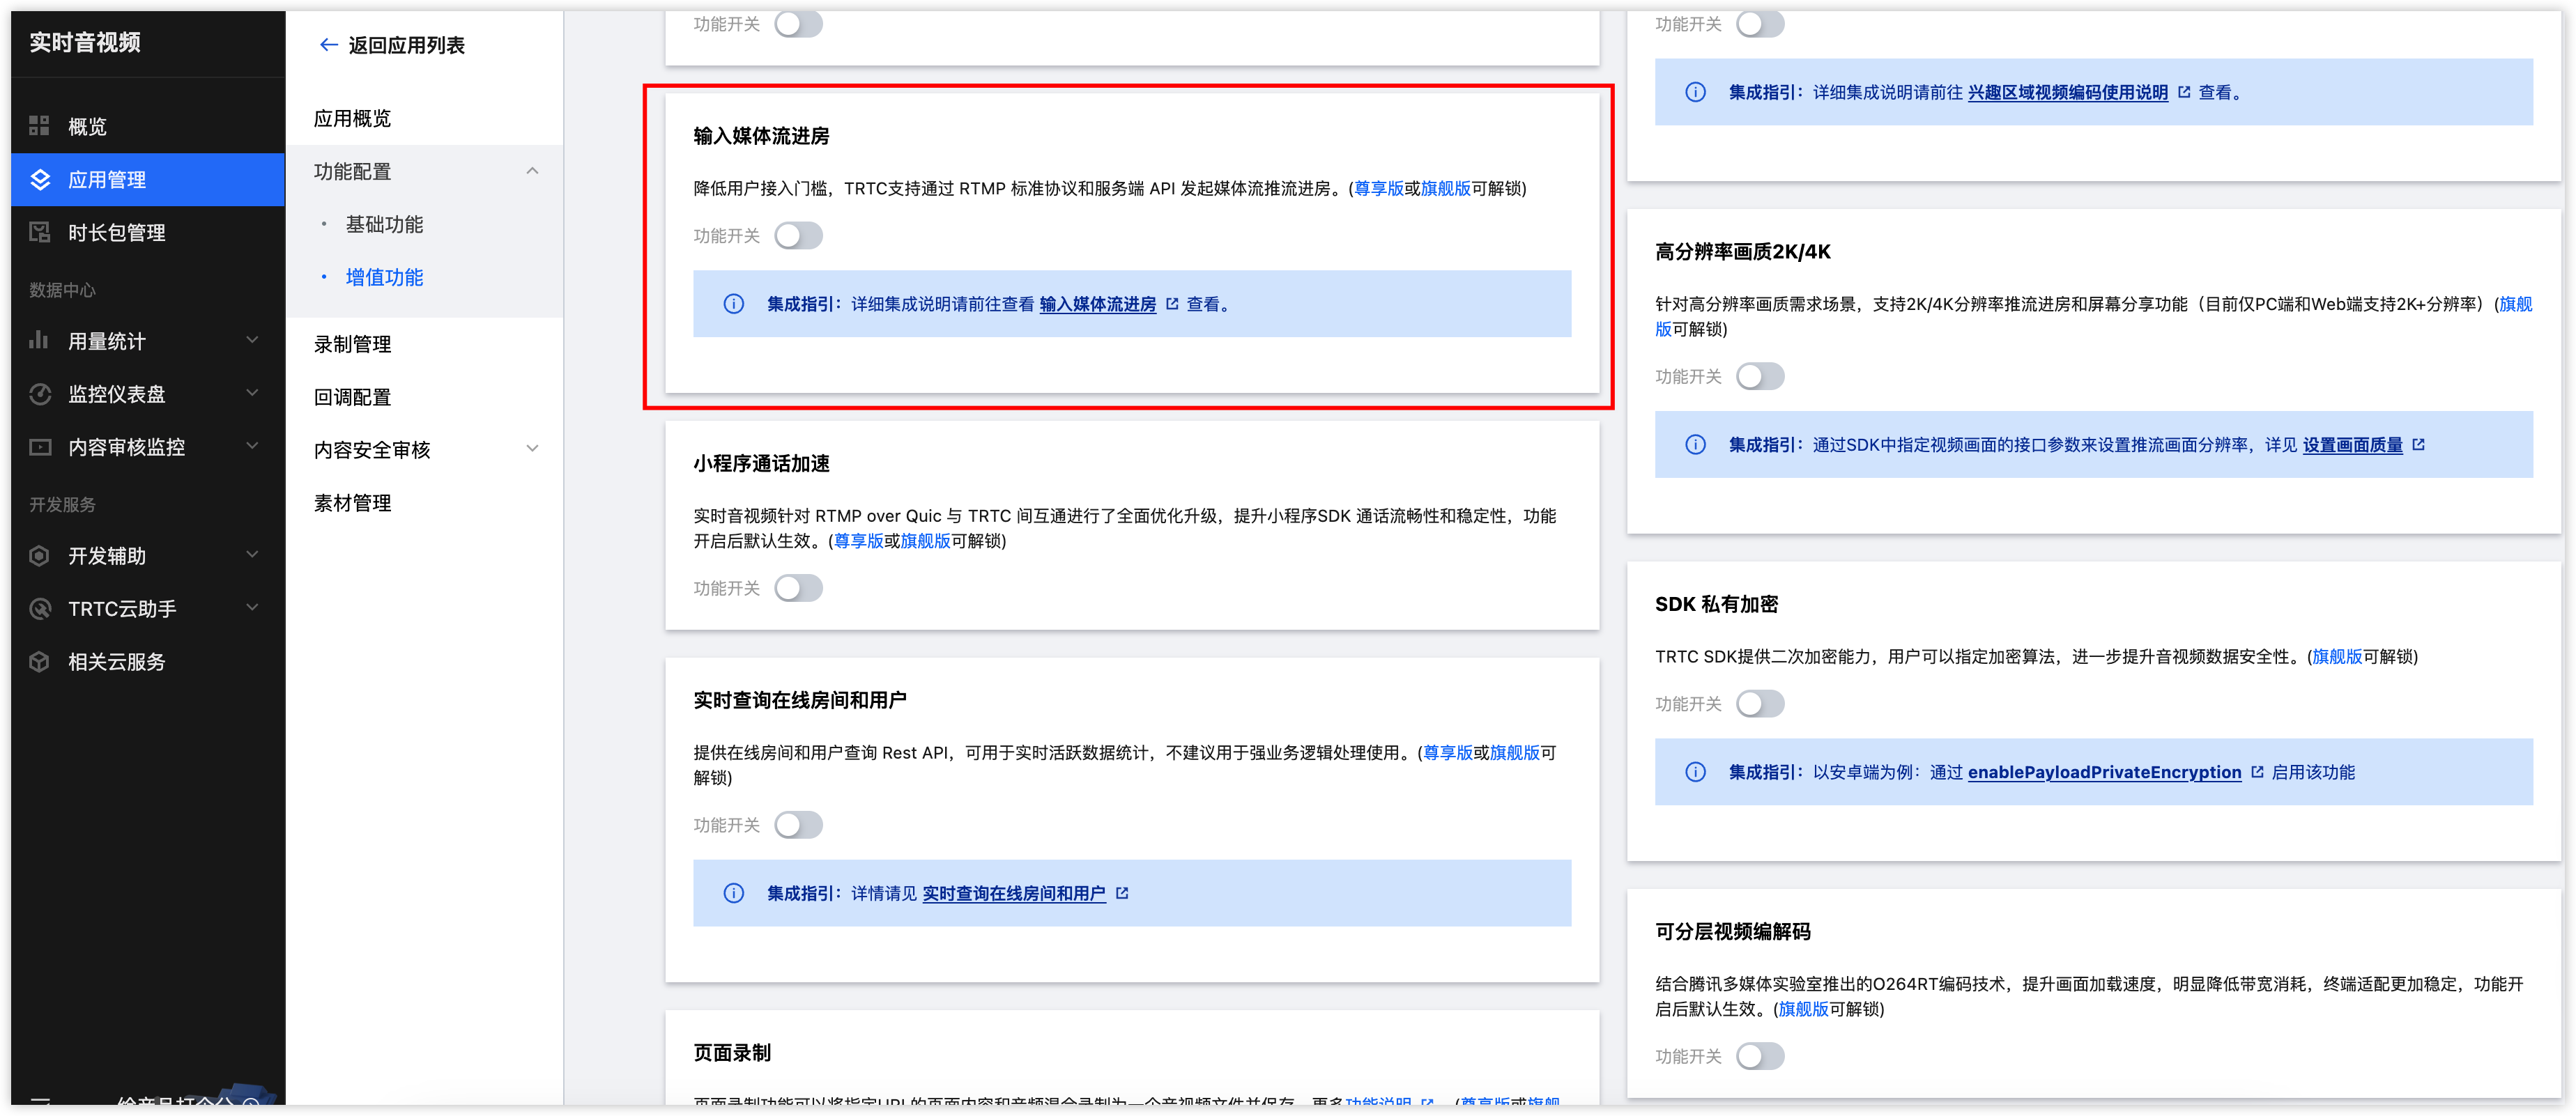Open the enablePayloadPrivateEncryption documentation link
The image size is (2576, 1116).
pos(2104,773)
